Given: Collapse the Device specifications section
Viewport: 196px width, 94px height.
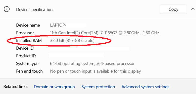Looking at the screenshot, I should (193, 9).
